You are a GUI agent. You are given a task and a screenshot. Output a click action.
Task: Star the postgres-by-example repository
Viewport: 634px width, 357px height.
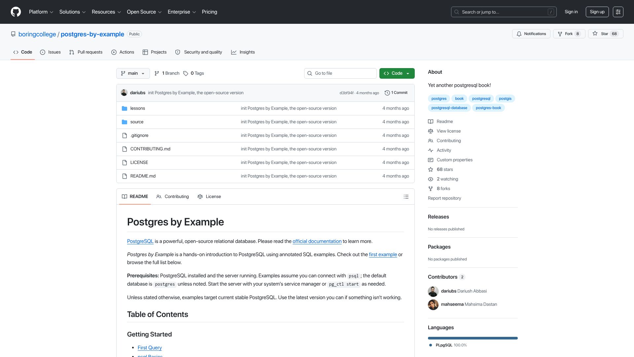click(605, 34)
